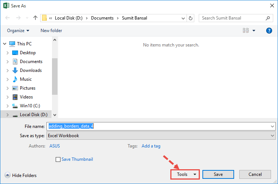Click the change view icon

tap(246, 31)
